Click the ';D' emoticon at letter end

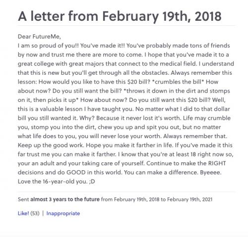click(92, 182)
